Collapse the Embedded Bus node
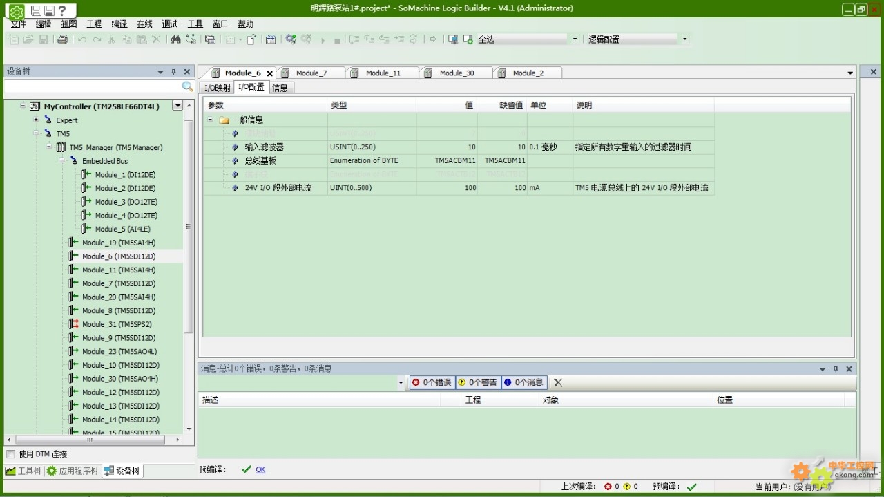The image size is (884, 497). pyautogui.click(x=61, y=161)
